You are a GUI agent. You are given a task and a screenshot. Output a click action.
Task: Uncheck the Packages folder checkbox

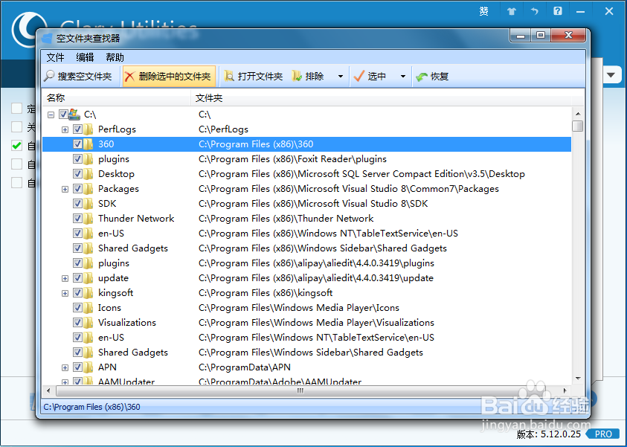tap(77, 189)
